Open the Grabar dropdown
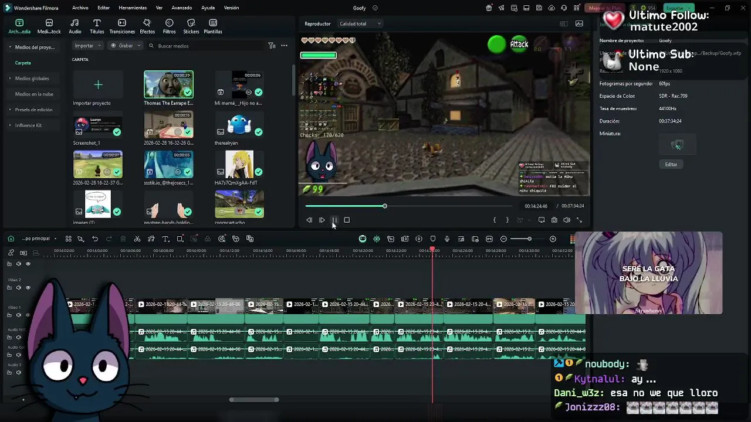The height and width of the screenshot is (422, 751). pyautogui.click(x=126, y=46)
